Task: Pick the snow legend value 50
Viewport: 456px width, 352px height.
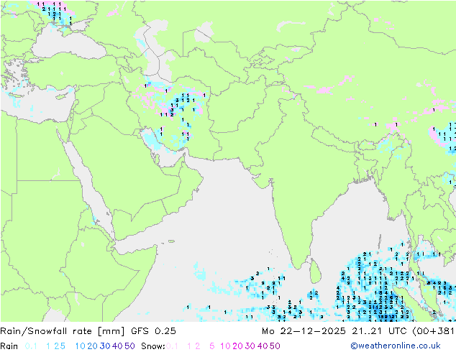Action: click(275, 346)
